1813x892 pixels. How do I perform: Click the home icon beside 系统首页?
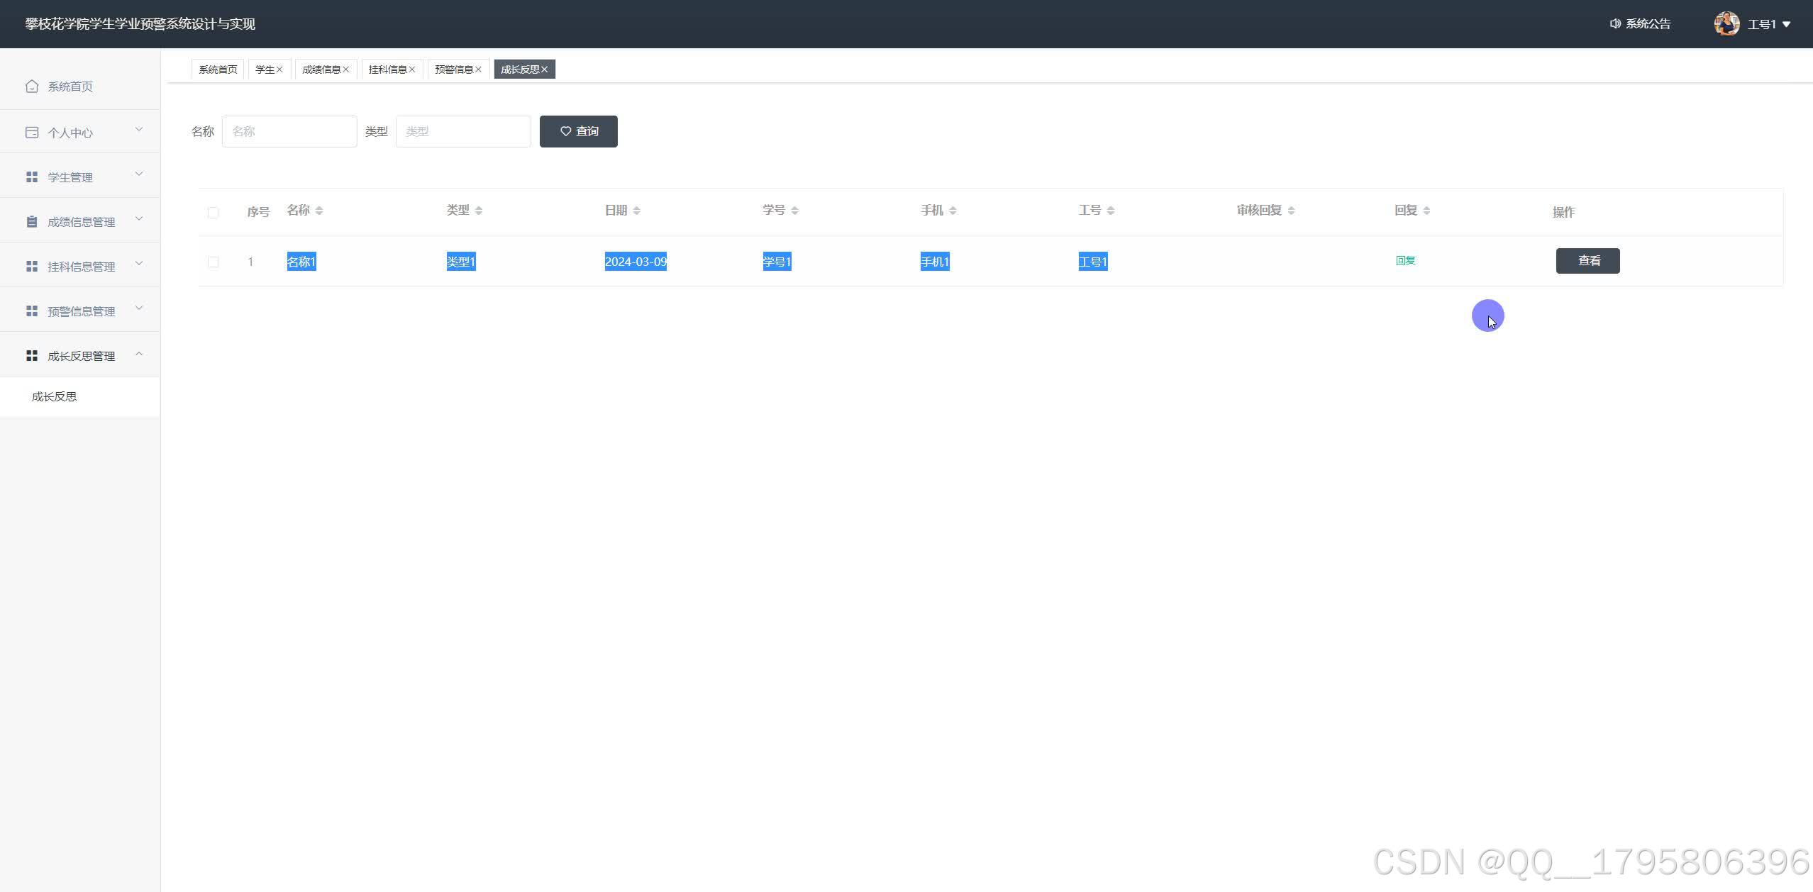click(32, 87)
